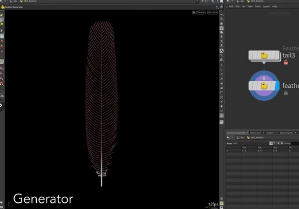
Task: Expand the side panel with white chevron
Action: 1,105
